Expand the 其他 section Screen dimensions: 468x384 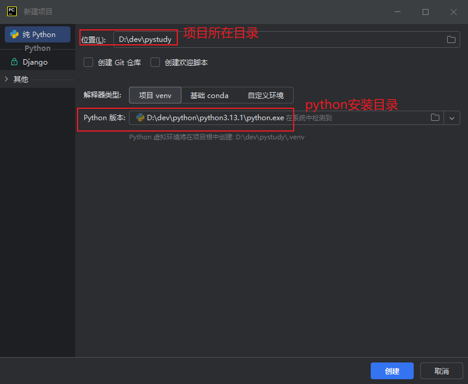6,79
